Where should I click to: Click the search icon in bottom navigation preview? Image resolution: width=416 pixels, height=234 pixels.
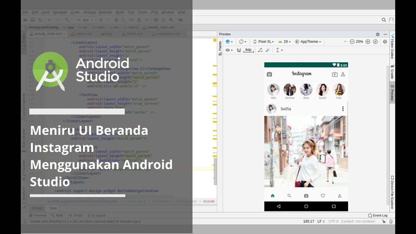click(289, 196)
